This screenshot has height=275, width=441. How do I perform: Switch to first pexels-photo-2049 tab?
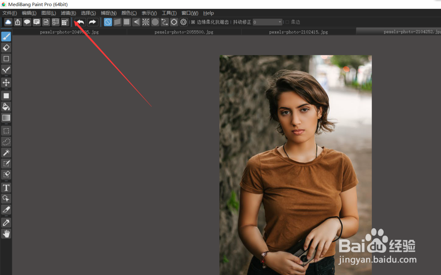pyautogui.click(x=69, y=32)
